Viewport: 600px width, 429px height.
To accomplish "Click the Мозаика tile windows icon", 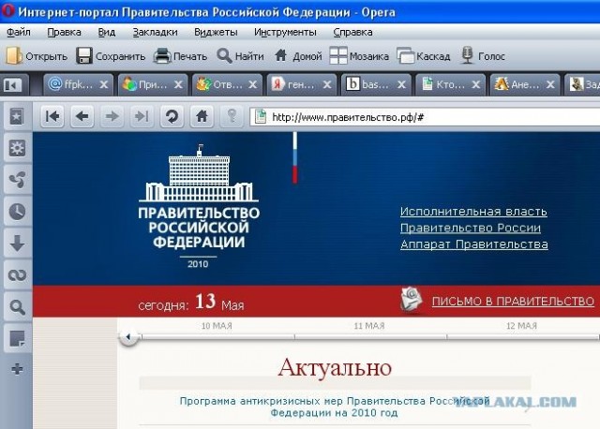I will [338, 56].
